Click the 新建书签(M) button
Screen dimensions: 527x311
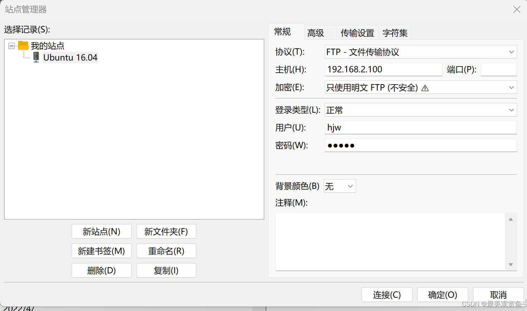point(102,251)
